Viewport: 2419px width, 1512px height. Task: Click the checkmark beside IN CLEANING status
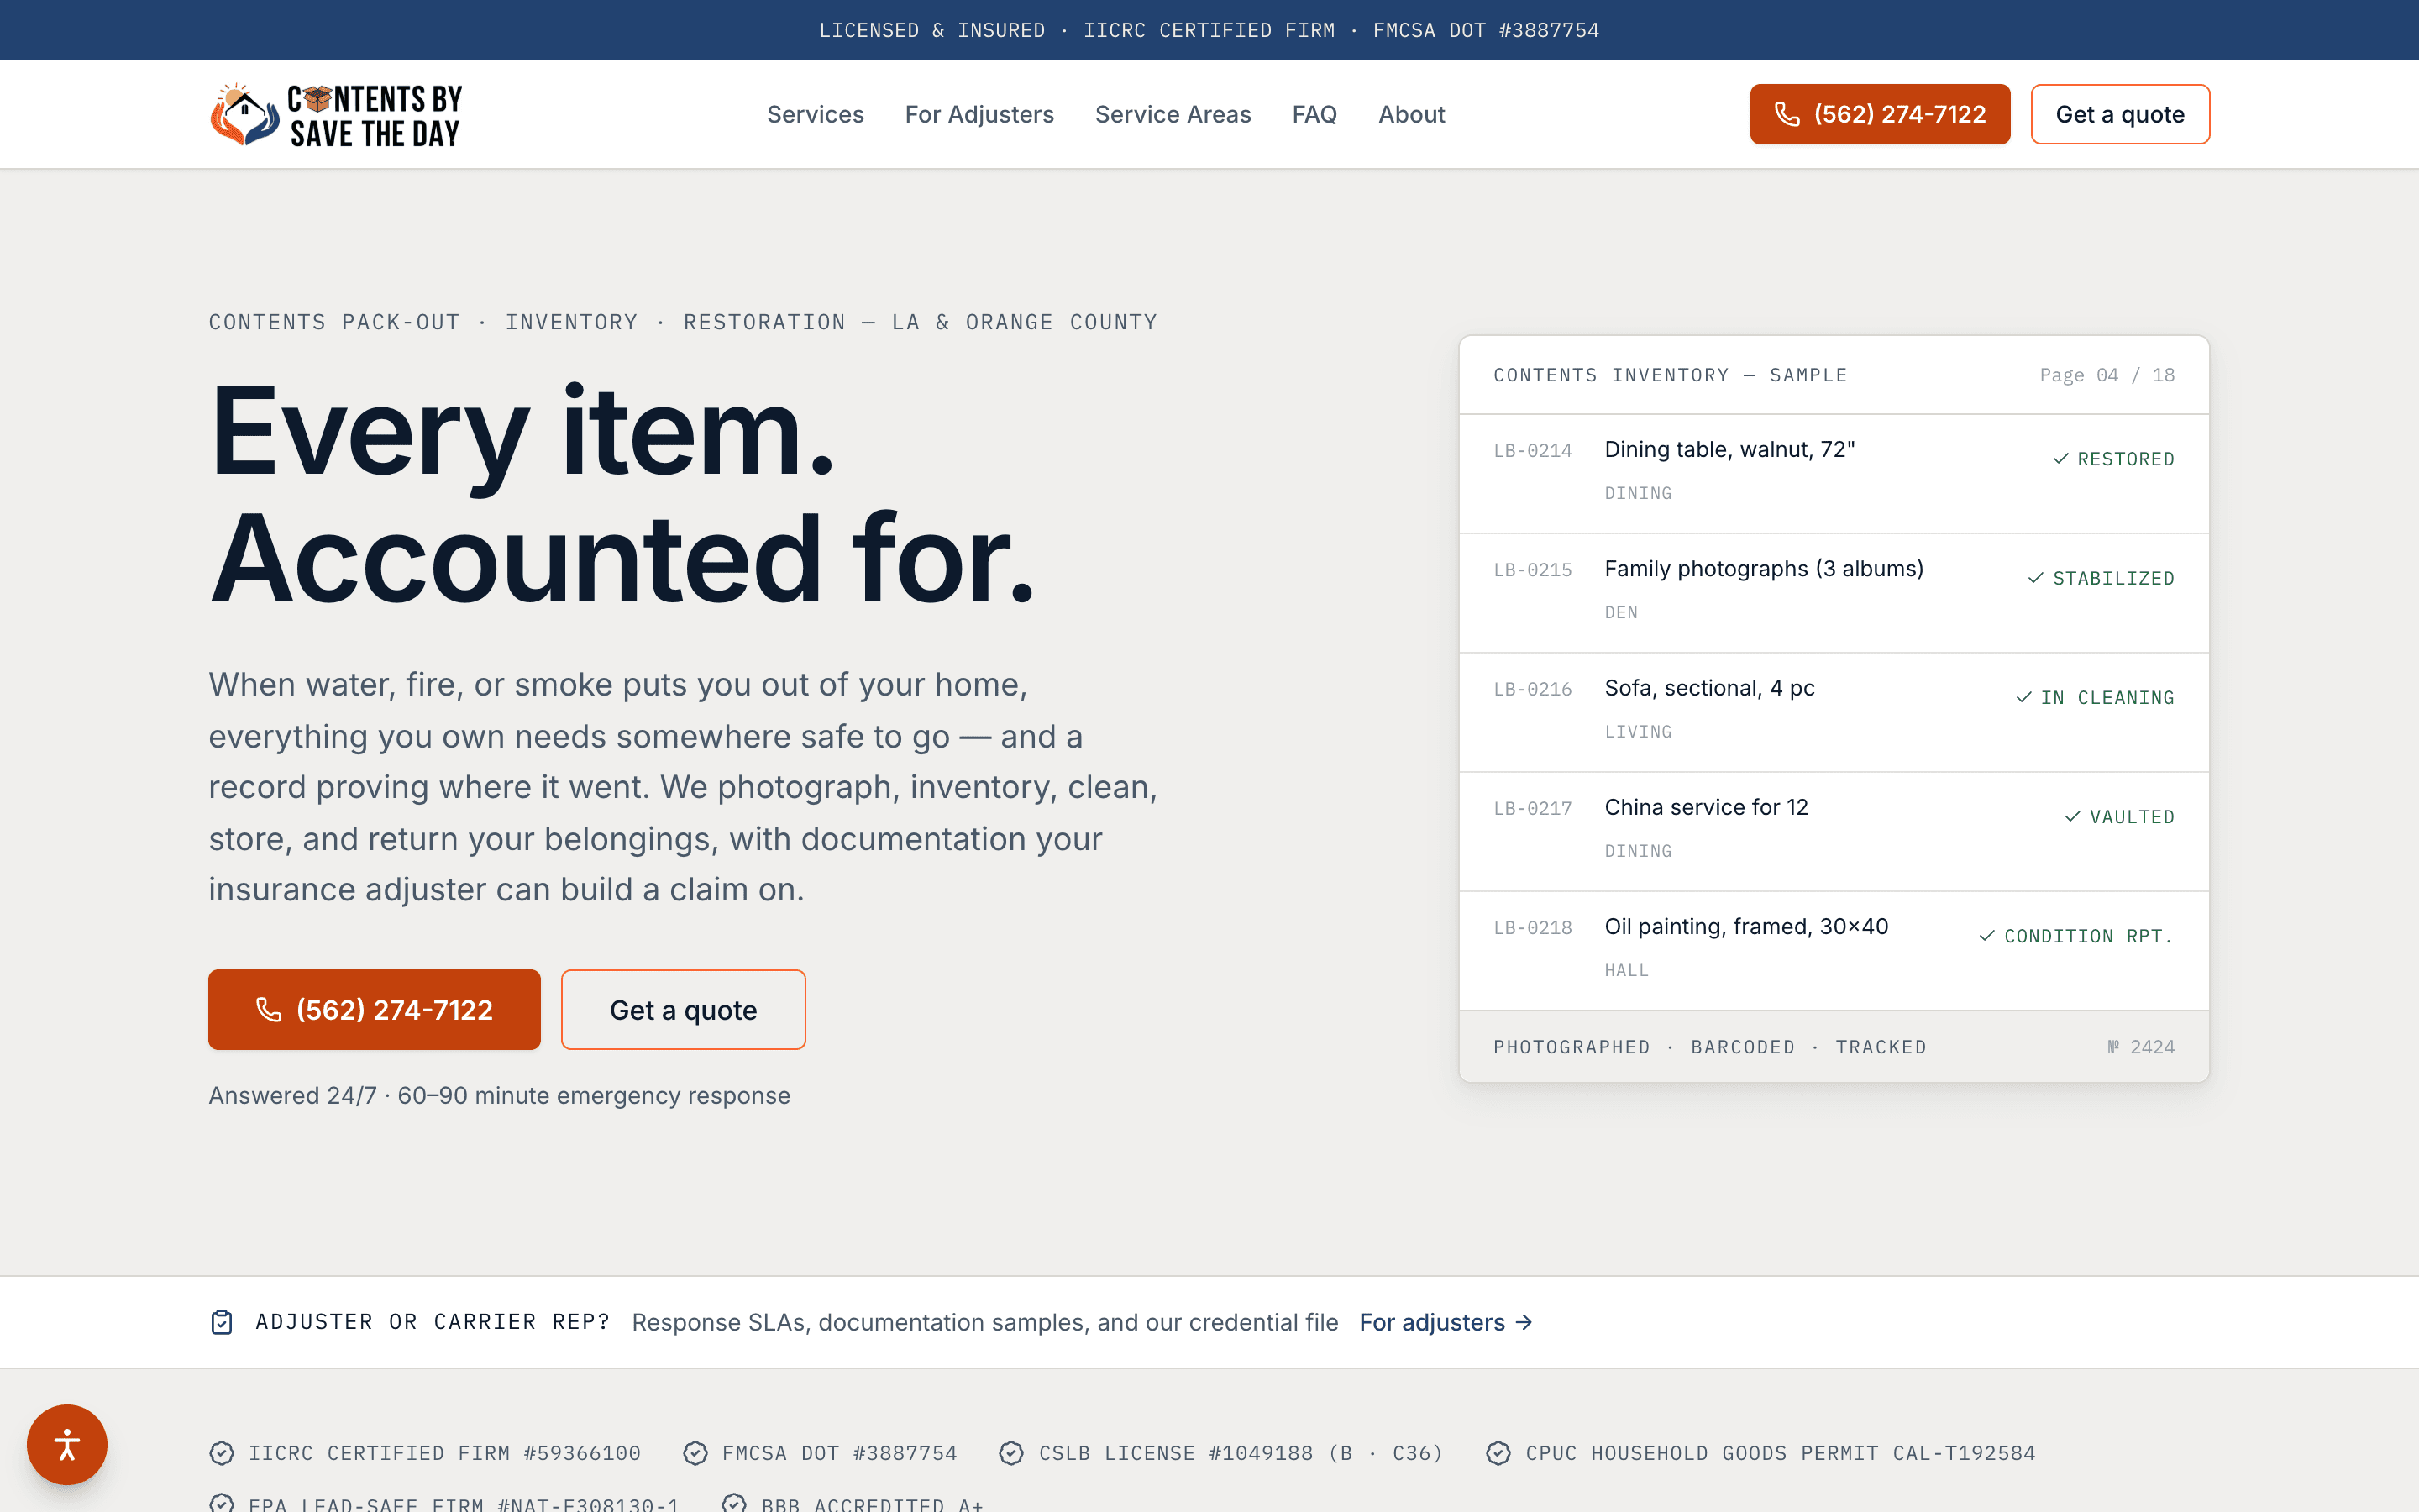click(2024, 697)
